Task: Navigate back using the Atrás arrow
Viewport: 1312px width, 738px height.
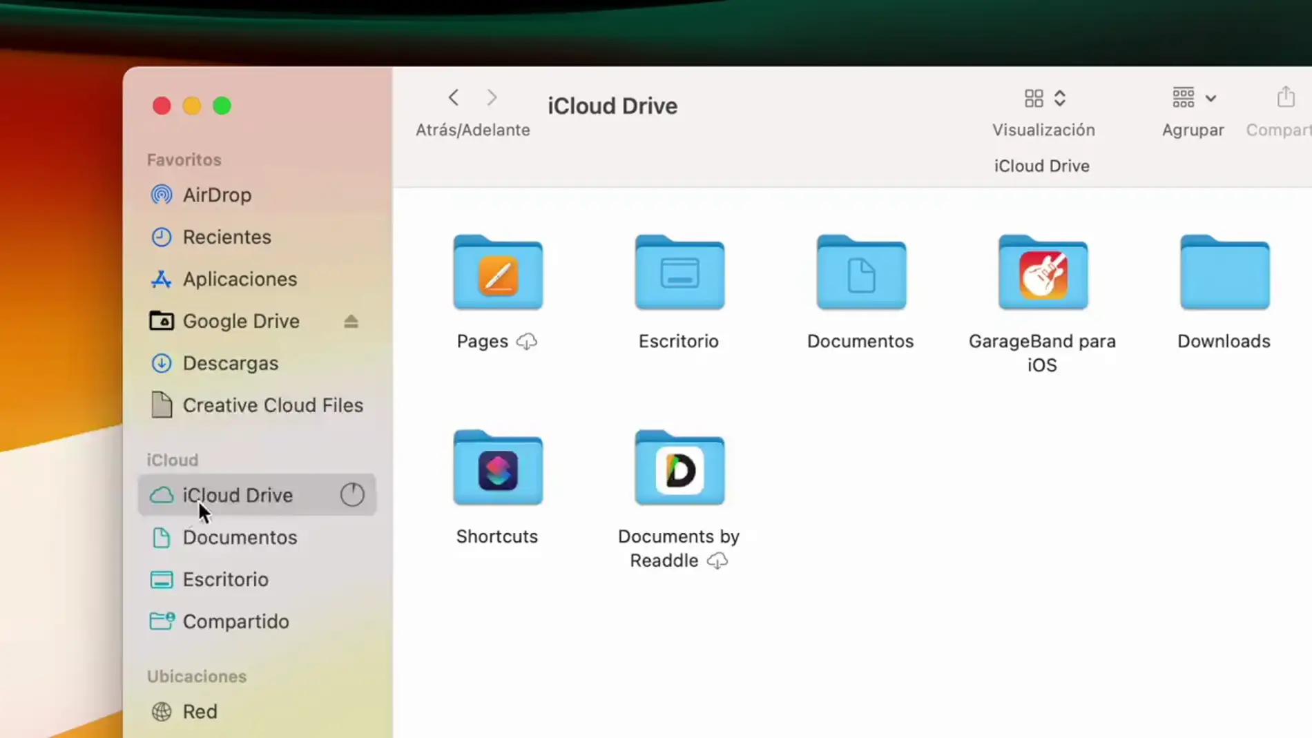Action: (453, 97)
